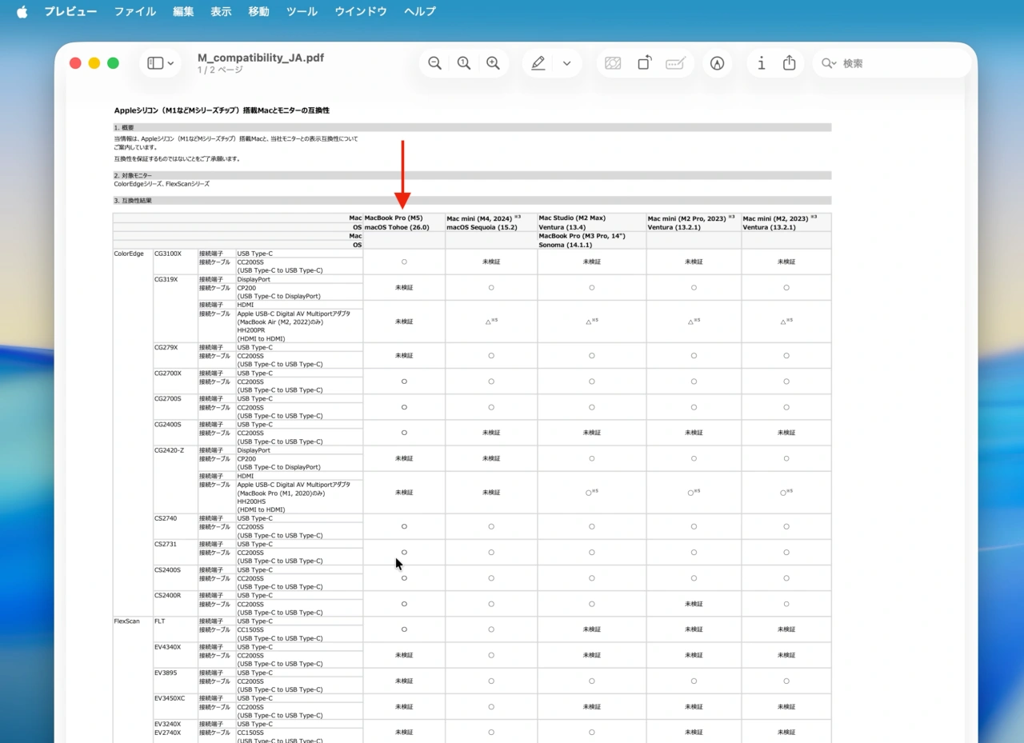The height and width of the screenshot is (743, 1024).
Task: Toggle the sidebar view button
Action: 155,63
